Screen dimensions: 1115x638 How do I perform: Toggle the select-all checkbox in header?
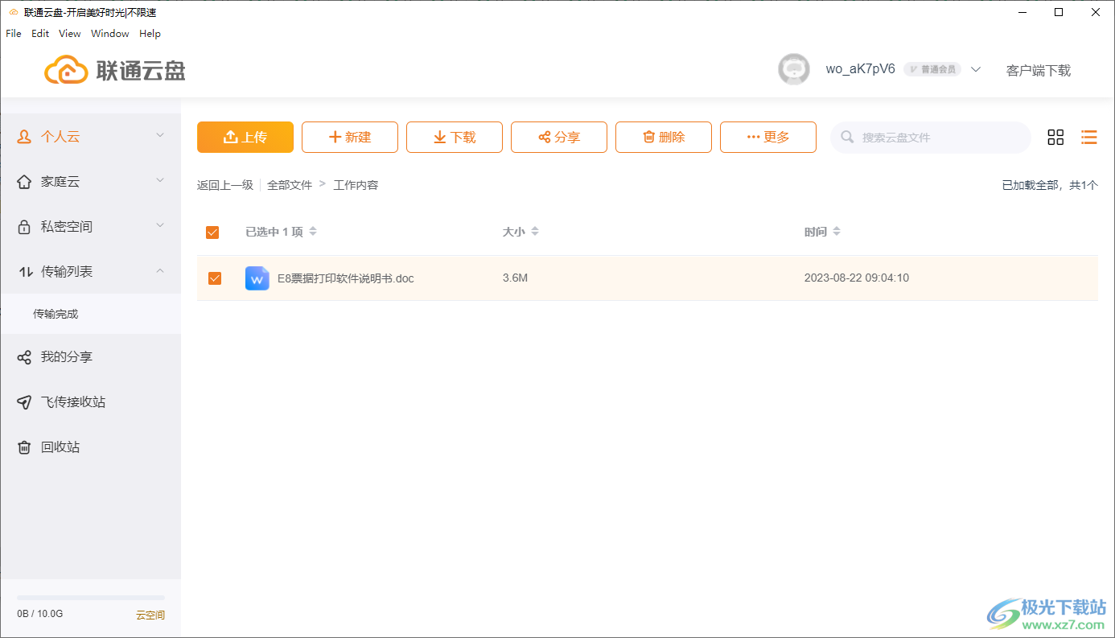coord(212,233)
